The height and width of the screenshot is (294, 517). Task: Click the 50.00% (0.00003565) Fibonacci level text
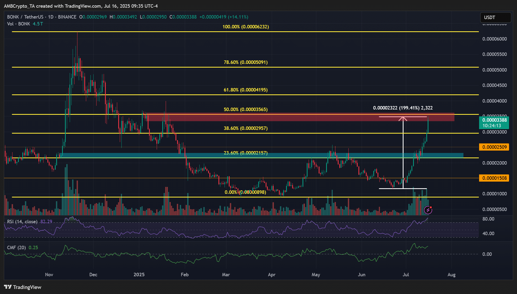pyautogui.click(x=246, y=109)
